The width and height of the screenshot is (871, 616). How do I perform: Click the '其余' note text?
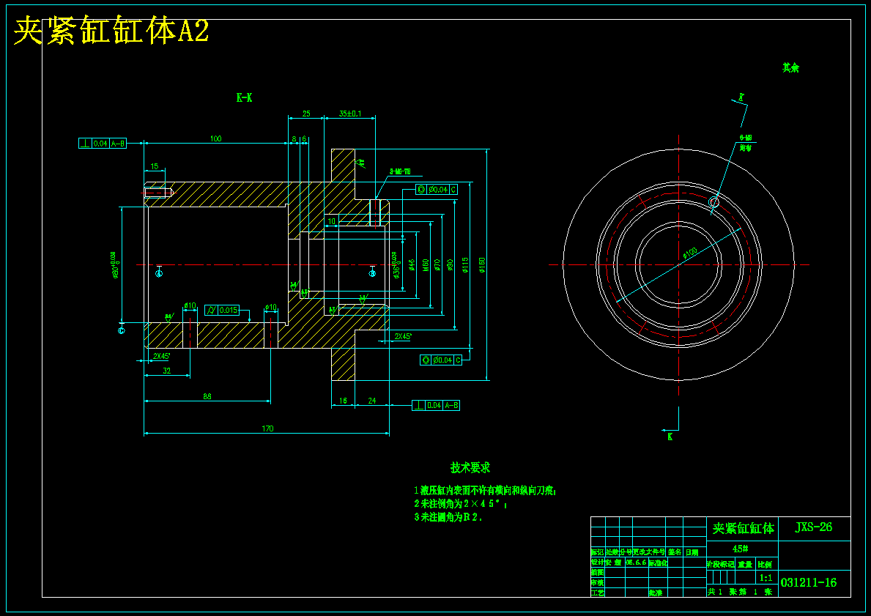790,68
